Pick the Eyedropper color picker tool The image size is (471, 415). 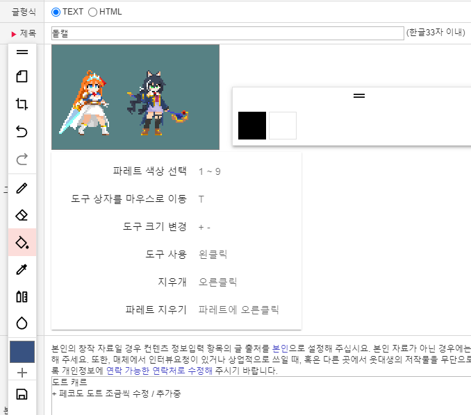(22, 269)
